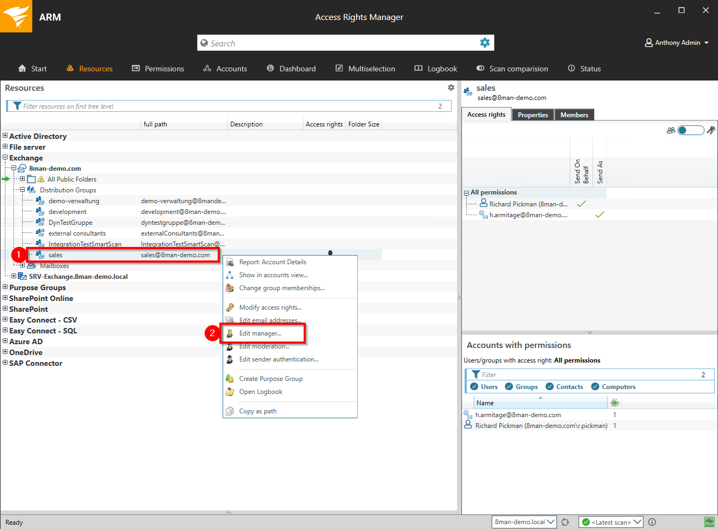The width and height of the screenshot is (718, 529).
Task: Expand the Active Directory tree node
Action: click(5, 136)
